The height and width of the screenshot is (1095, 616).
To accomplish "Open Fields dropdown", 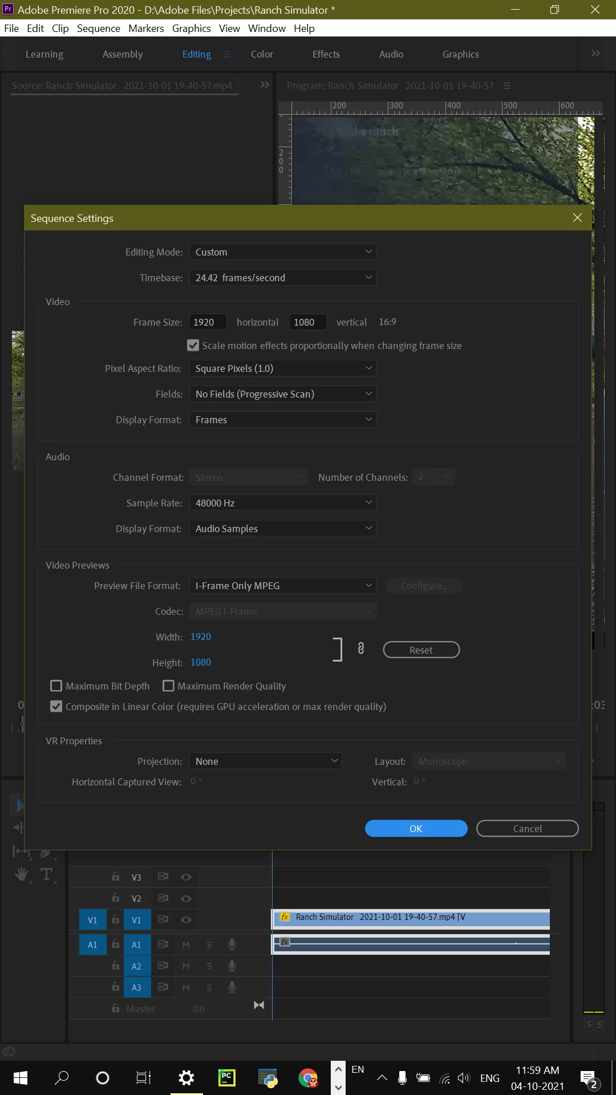I will (x=283, y=394).
